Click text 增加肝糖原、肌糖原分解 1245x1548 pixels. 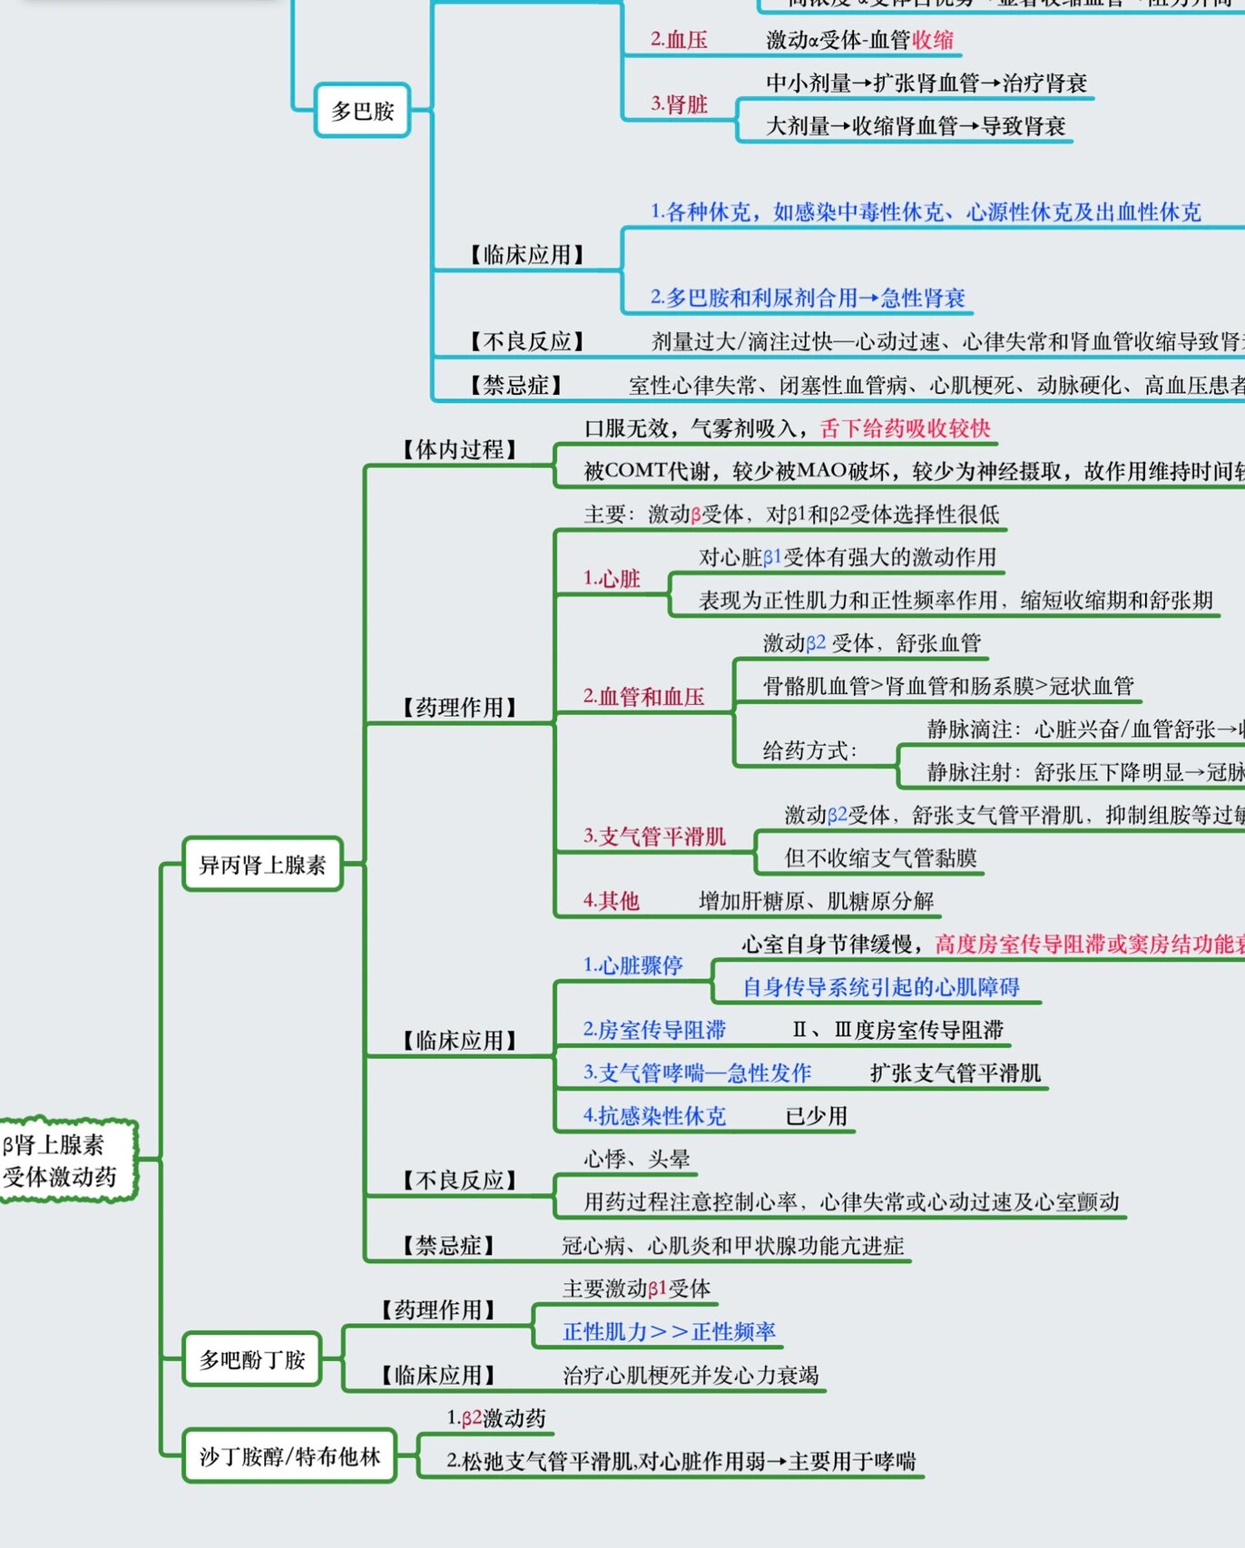click(x=816, y=901)
